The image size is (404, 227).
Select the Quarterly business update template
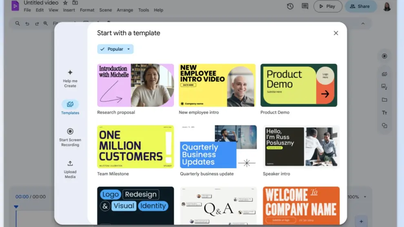(218, 147)
